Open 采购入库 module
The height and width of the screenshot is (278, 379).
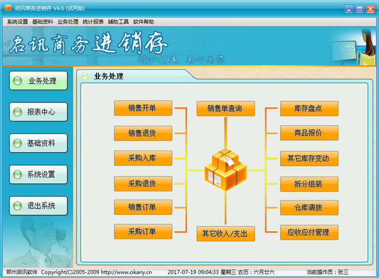(x=141, y=158)
